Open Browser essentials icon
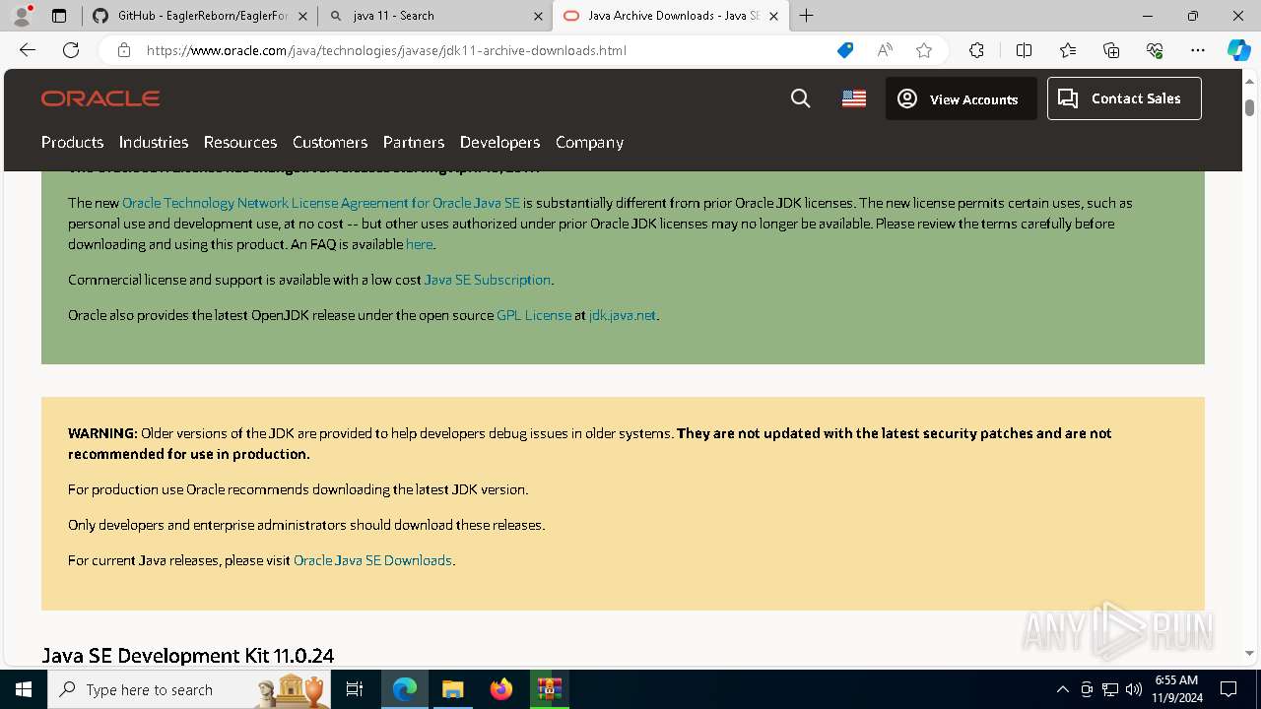 pos(1155,50)
